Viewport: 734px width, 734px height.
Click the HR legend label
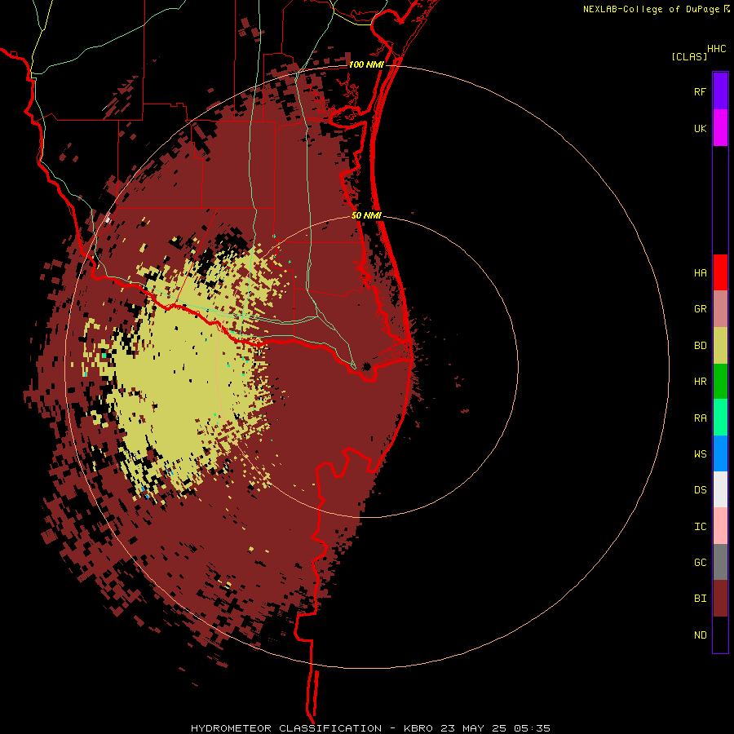point(700,382)
